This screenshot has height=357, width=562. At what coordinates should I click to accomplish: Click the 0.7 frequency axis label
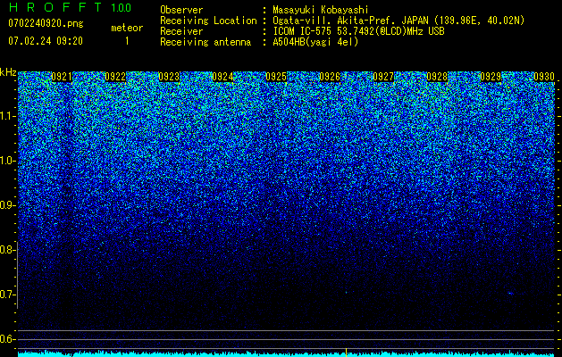[x=8, y=295]
